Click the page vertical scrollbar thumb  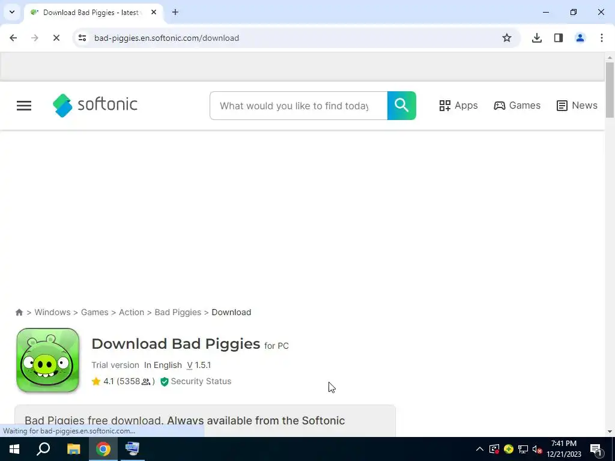click(610, 90)
